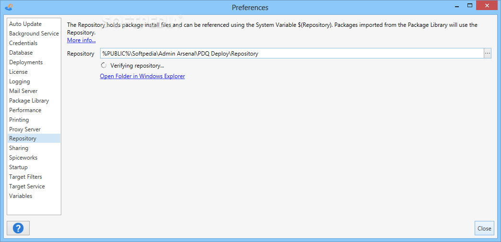
Task: Choose Proxy Server section
Action: tap(34, 129)
